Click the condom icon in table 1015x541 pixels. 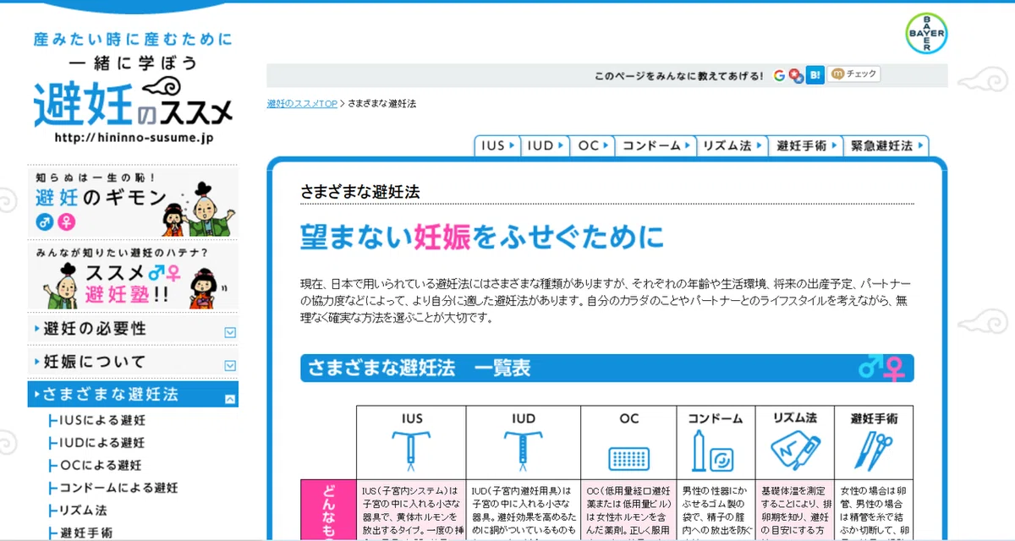tap(714, 451)
